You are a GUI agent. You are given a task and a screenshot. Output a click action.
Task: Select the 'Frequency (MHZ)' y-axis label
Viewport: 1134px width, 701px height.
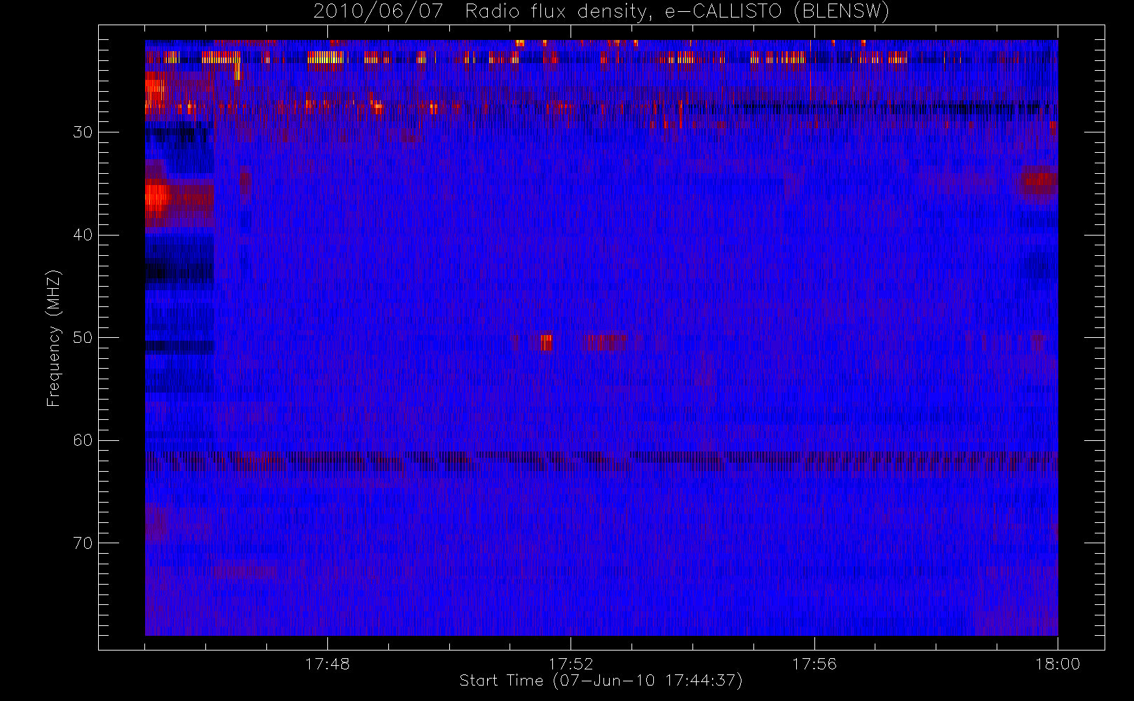[x=53, y=338]
